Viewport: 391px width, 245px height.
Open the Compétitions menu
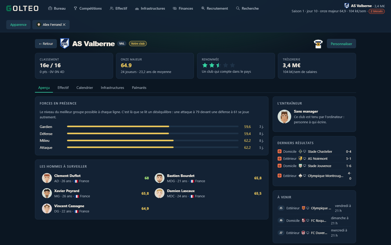[88, 8]
